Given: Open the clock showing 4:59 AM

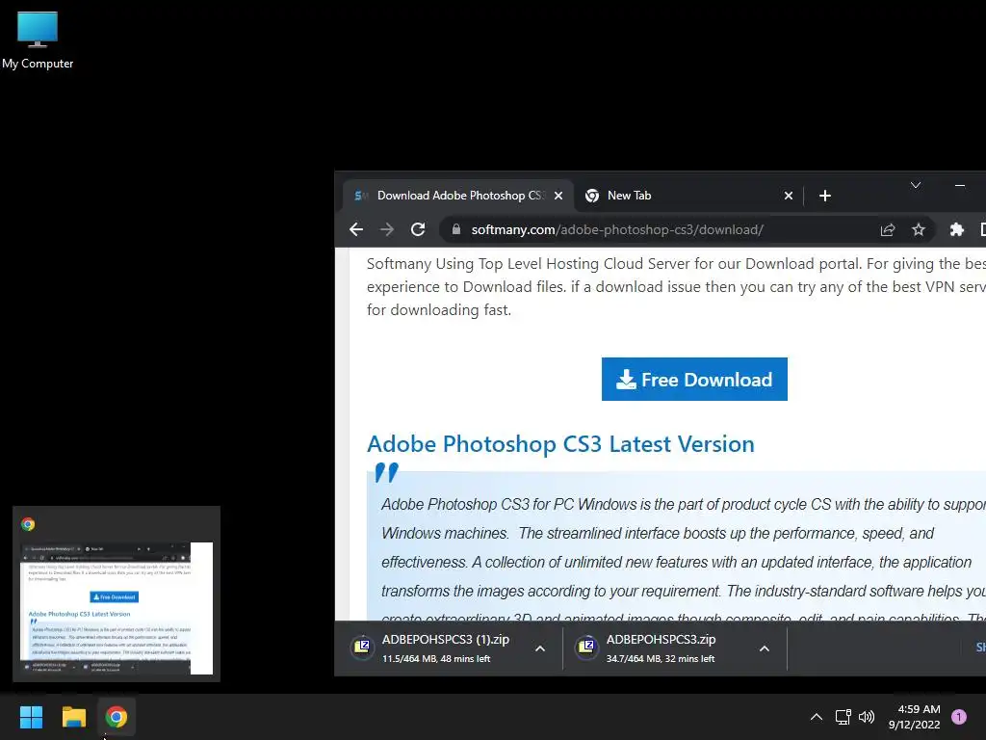Looking at the screenshot, I should coord(915,717).
